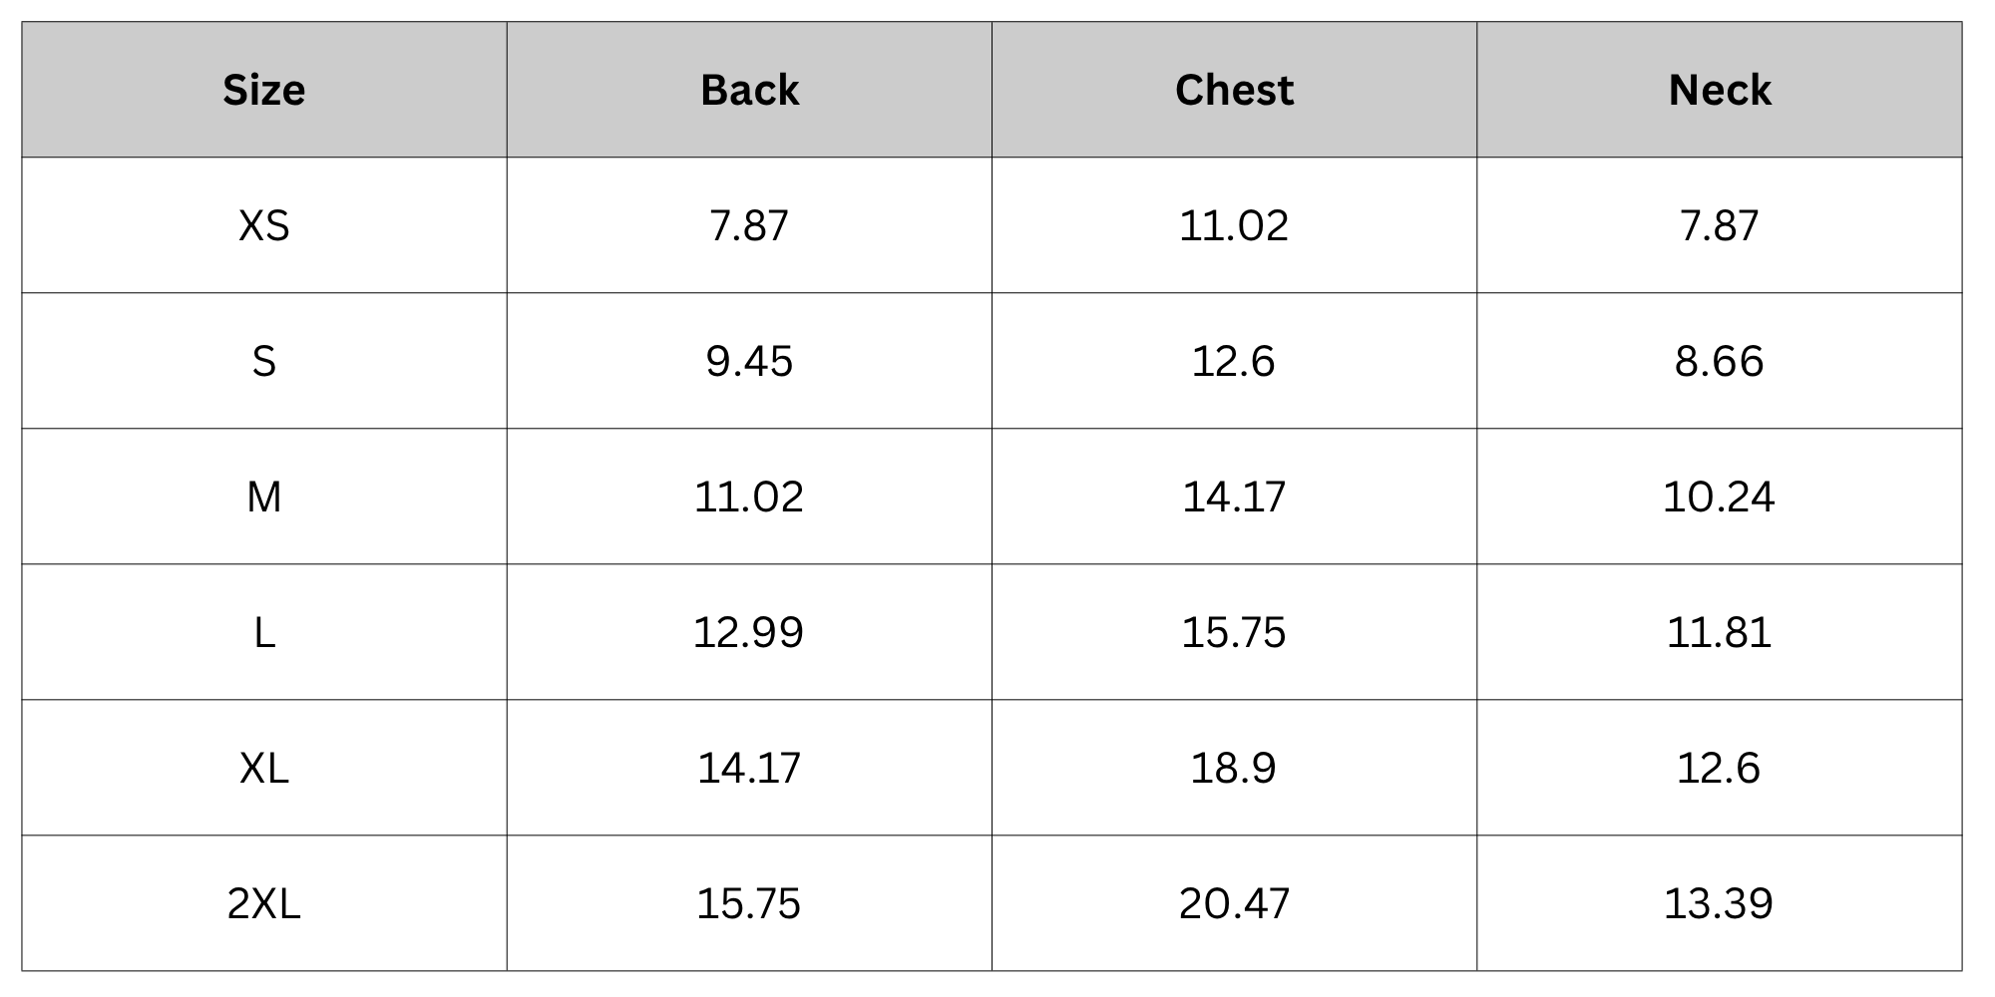Image resolution: width=1995 pixels, height=997 pixels.
Task: Select the XL size cell
Action: coord(264,768)
